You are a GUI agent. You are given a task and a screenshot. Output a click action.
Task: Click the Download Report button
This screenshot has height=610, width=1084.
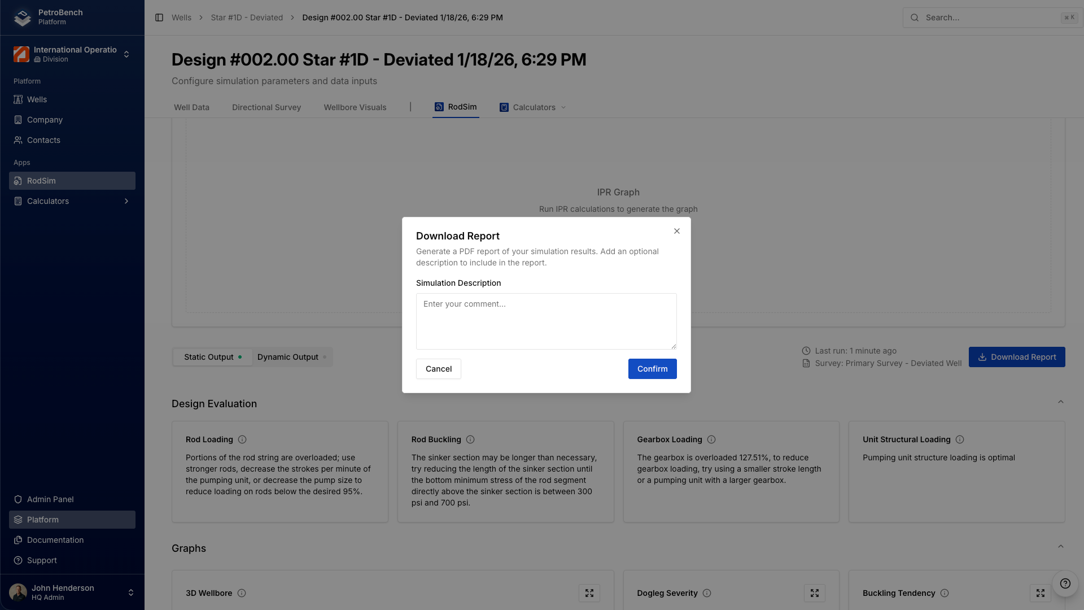1017,357
